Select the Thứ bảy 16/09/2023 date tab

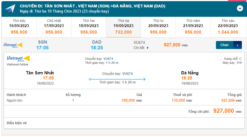tap(19, 27)
